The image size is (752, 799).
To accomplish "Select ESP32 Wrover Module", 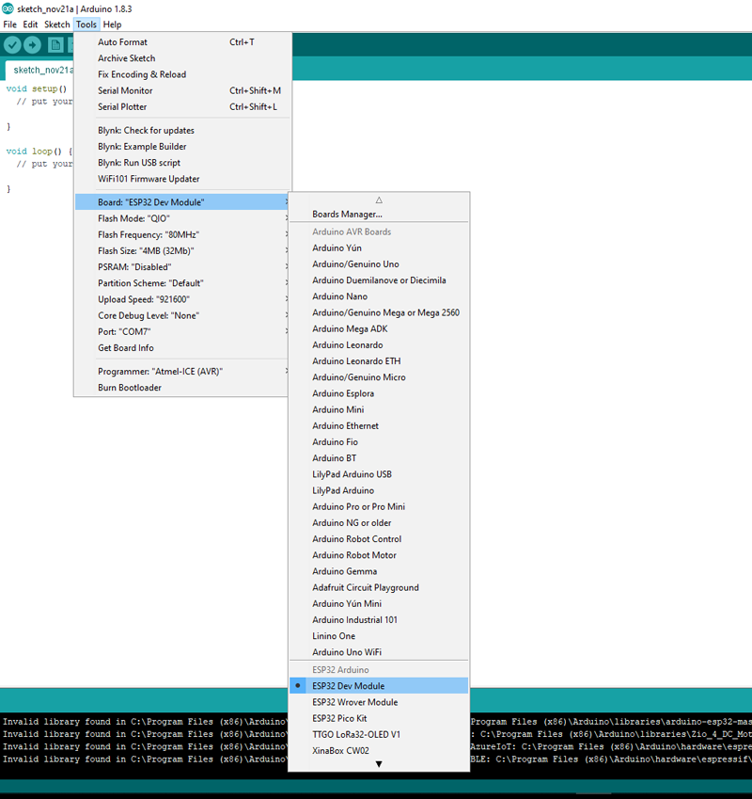I will pos(379,702).
